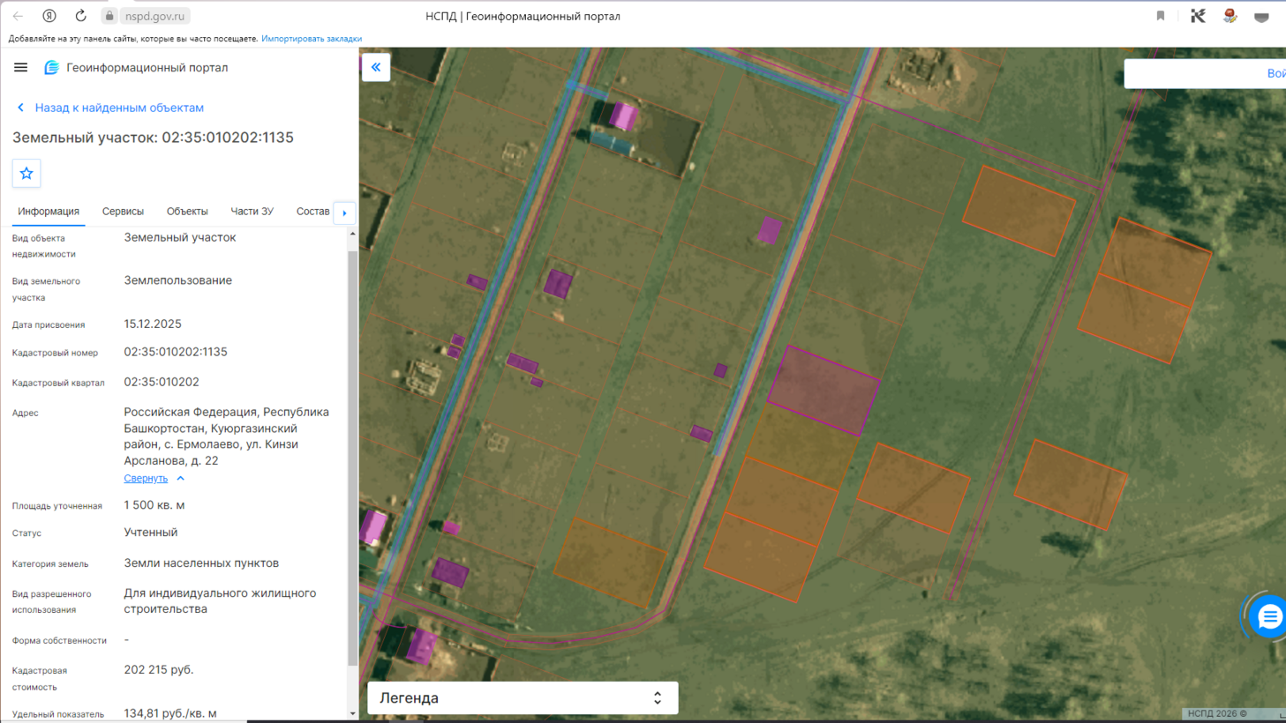Reload the page with browser refresh icon
The width and height of the screenshot is (1286, 723).
[80, 16]
